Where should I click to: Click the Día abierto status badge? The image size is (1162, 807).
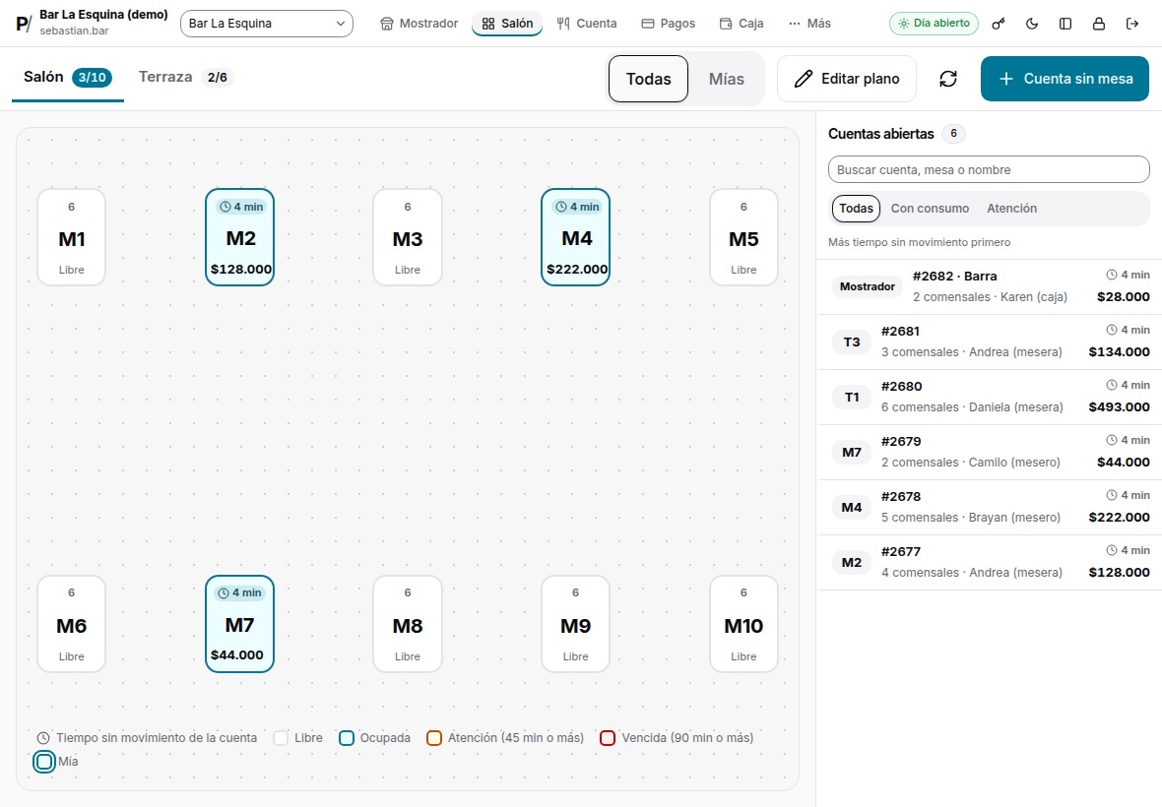click(934, 24)
